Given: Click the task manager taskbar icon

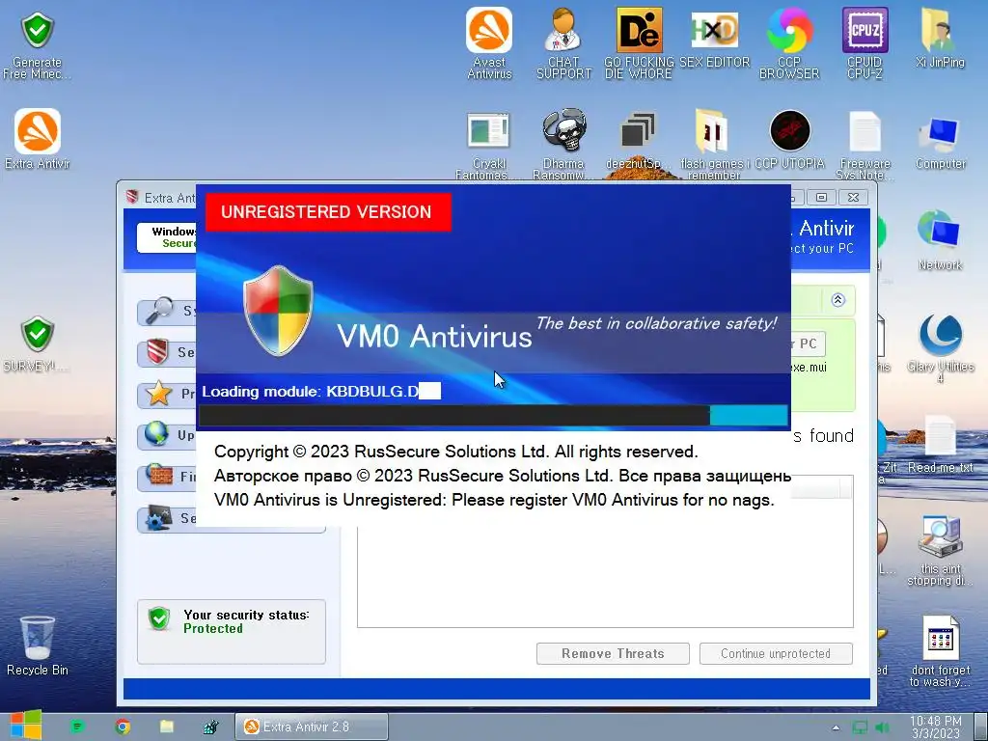Looking at the screenshot, I should 211,727.
